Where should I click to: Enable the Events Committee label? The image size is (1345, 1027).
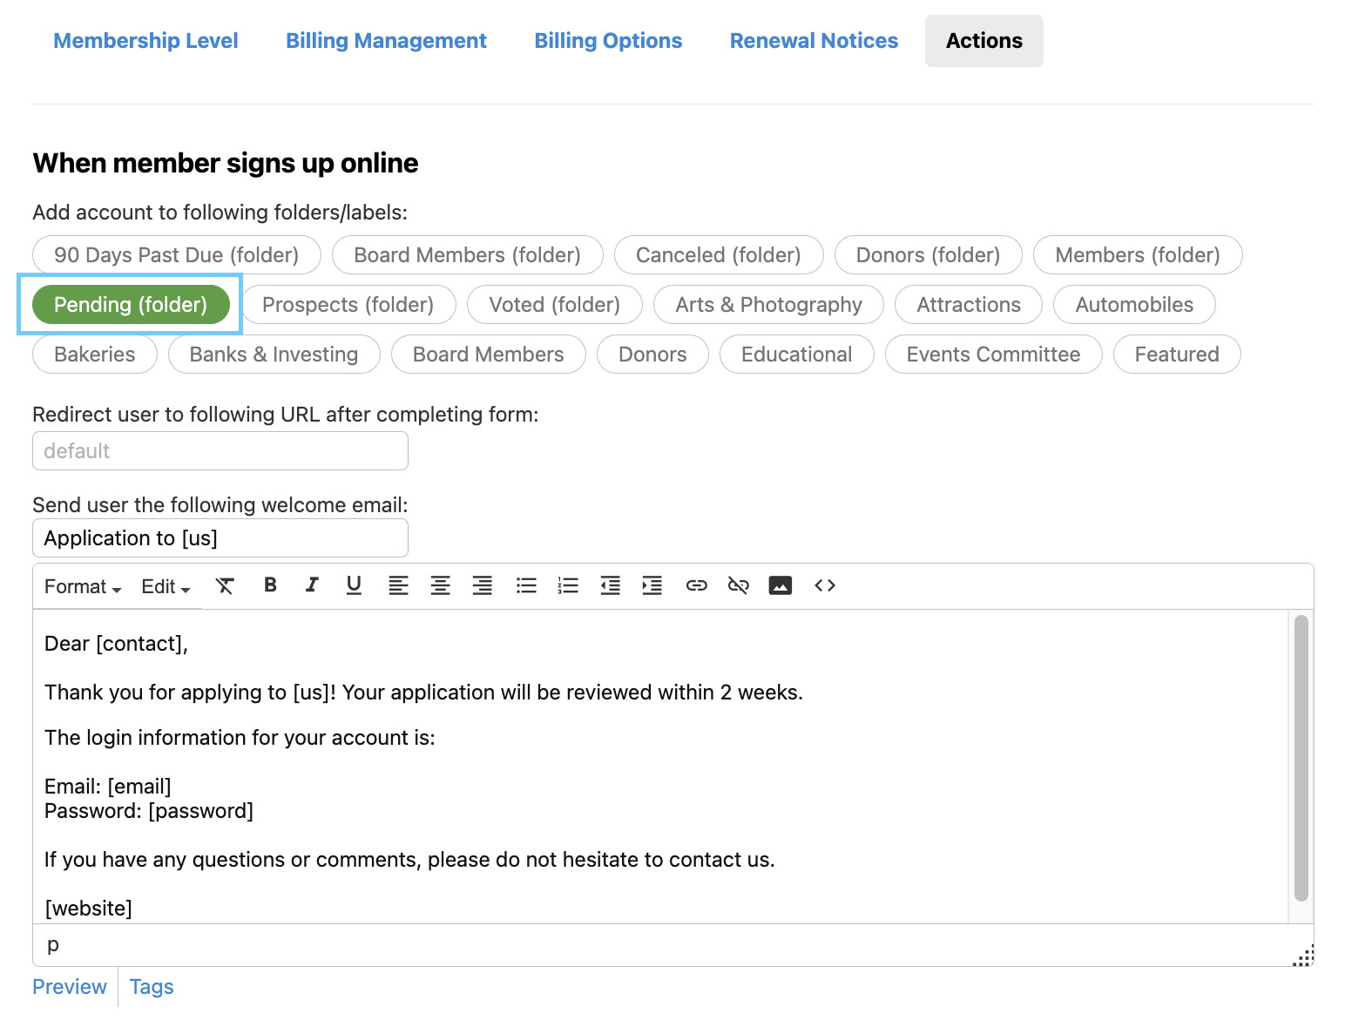click(x=993, y=355)
